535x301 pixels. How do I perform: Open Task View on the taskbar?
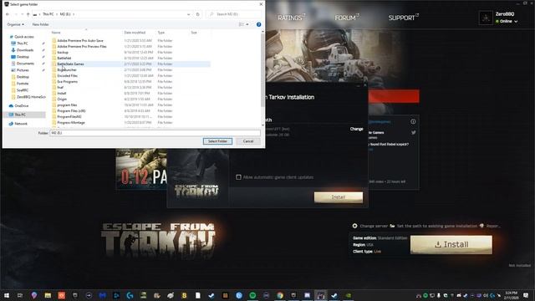20,295
